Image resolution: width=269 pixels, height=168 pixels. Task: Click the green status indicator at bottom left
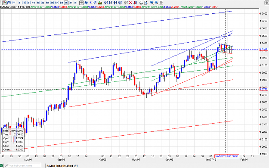[1, 165]
